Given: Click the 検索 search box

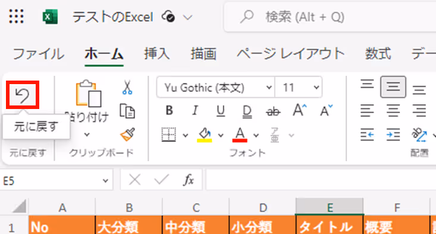Looking at the screenshot, I should pyautogui.click(x=330, y=17).
